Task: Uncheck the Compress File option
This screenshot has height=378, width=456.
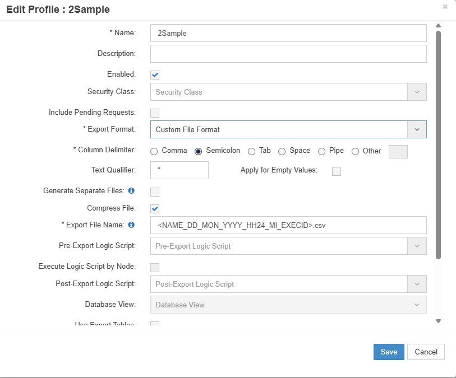Action: coord(154,208)
